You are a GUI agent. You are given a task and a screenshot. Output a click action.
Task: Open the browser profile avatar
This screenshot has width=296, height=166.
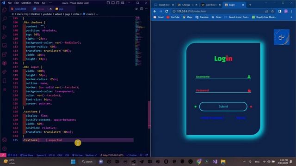pos(286,11)
